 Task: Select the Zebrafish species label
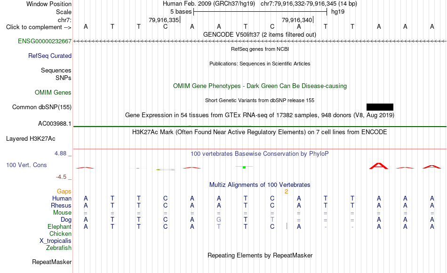pyautogui.click(x=59, y=248)
